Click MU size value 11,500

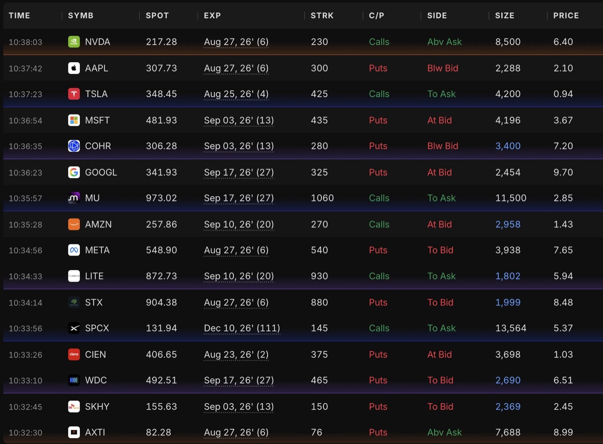tap(511, 198)
